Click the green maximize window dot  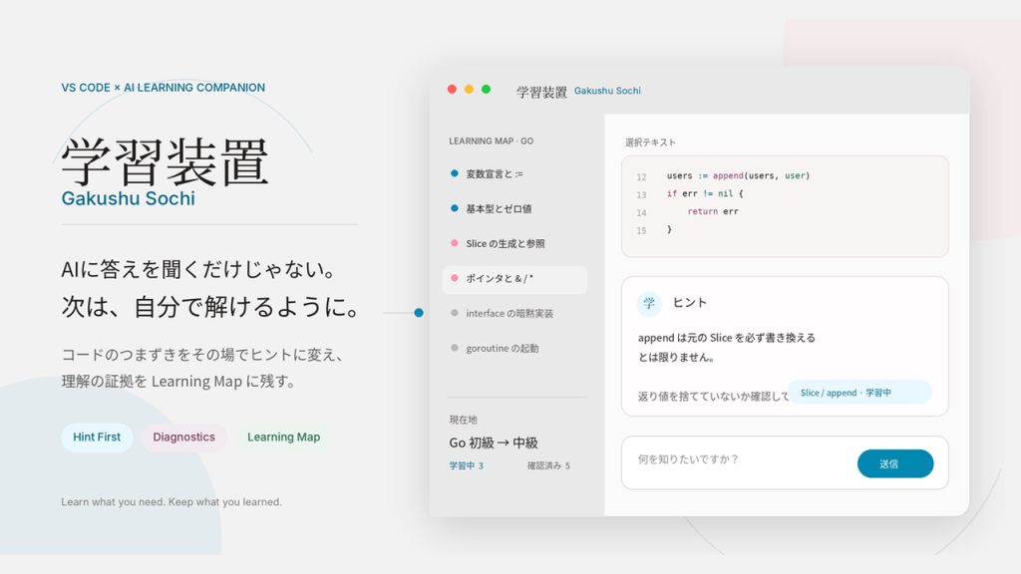point(486,89)
